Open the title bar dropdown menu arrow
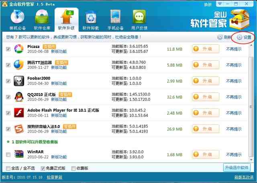Image resolution: width=257 pixels, height=183 pixels. pos(220,4)
